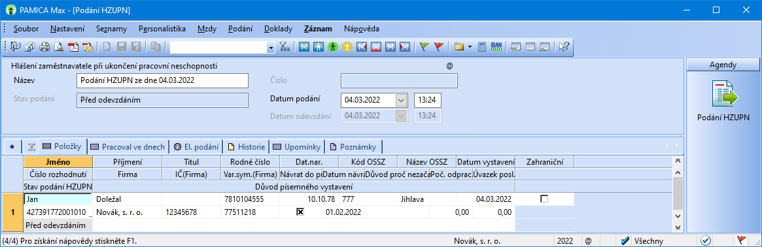The image size is (762, 247).
Task: Open print preview magnifier icon
Action: pyautogui.click(x=59, y=46)
